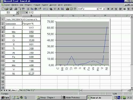This screenshot has height=100, width=133.
Task: Switch to the second sheet tab
Action: (22, 90)
